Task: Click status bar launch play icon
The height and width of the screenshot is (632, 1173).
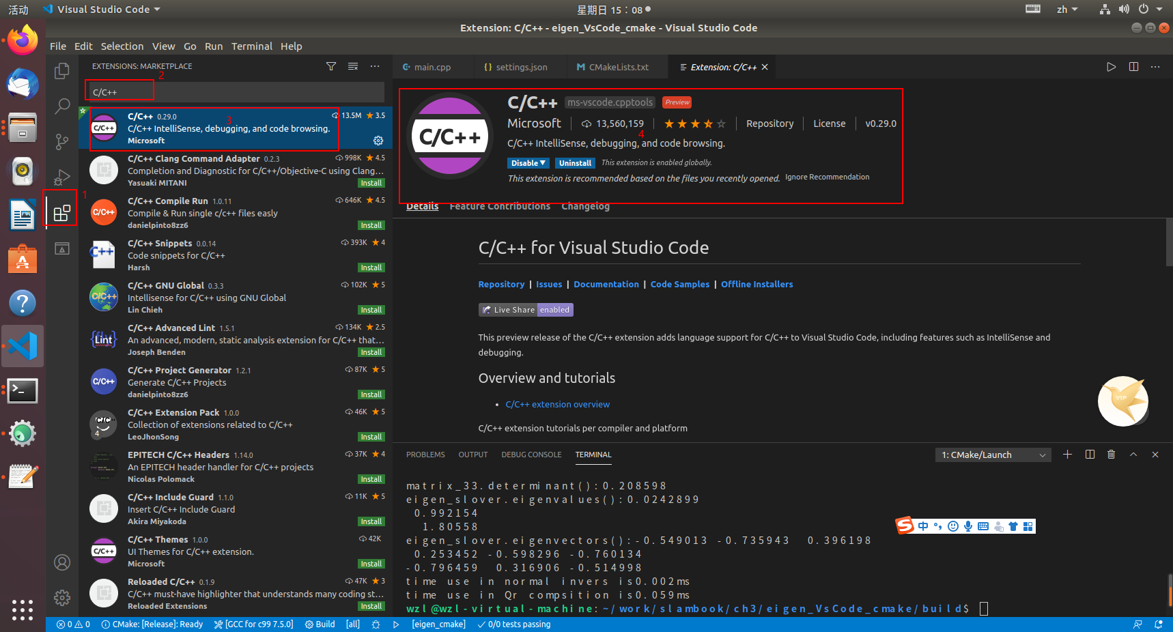Action: (396, 624)
